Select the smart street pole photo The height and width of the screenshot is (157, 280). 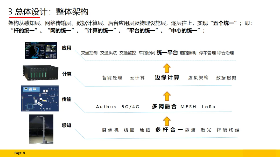[x=41, y=129]
